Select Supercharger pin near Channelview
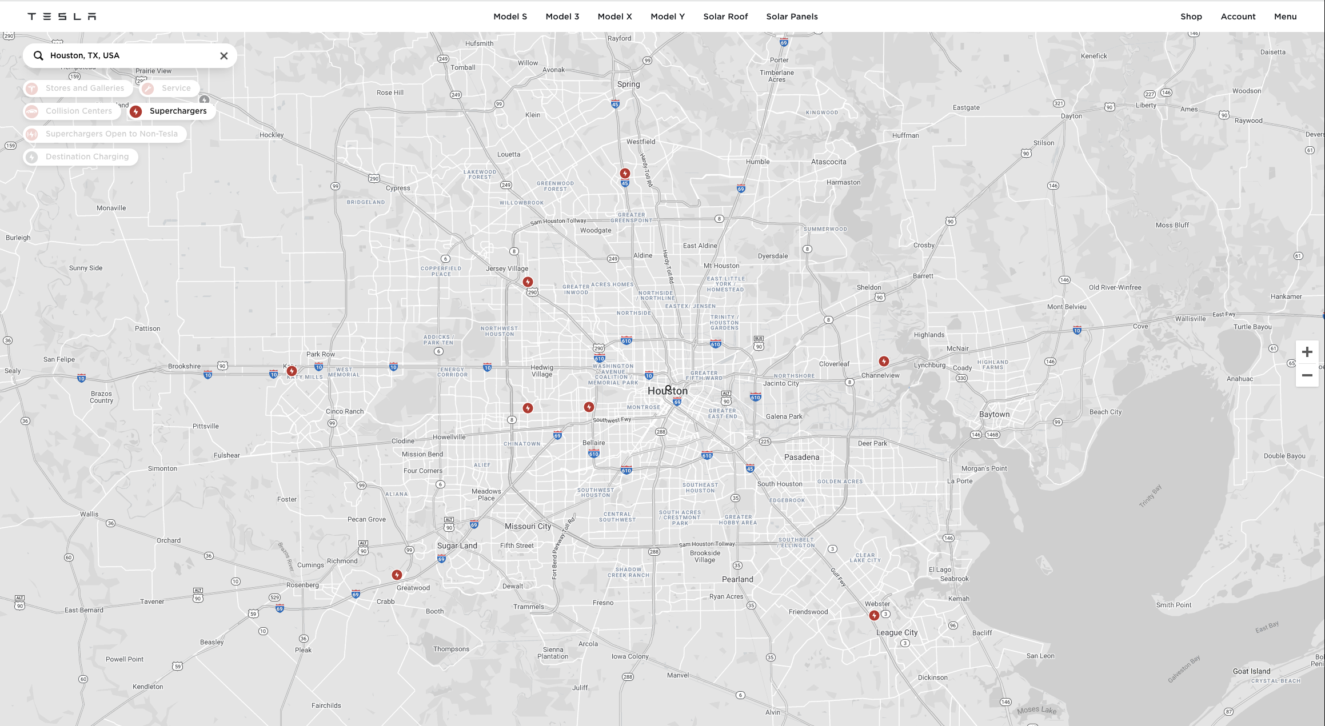The height and width of the screenshot is (726, 1325). [x=884, y=361]
